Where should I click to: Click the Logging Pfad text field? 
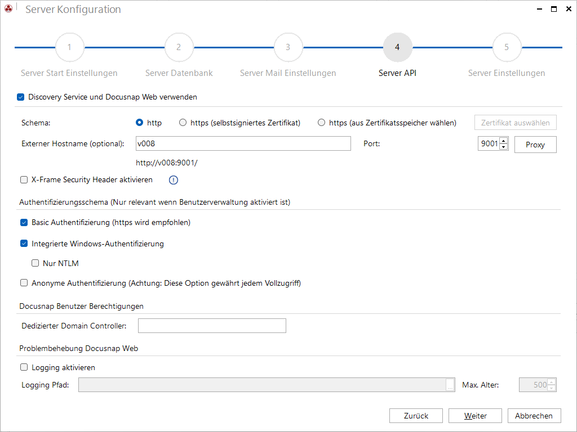click(x=262, y=385)
